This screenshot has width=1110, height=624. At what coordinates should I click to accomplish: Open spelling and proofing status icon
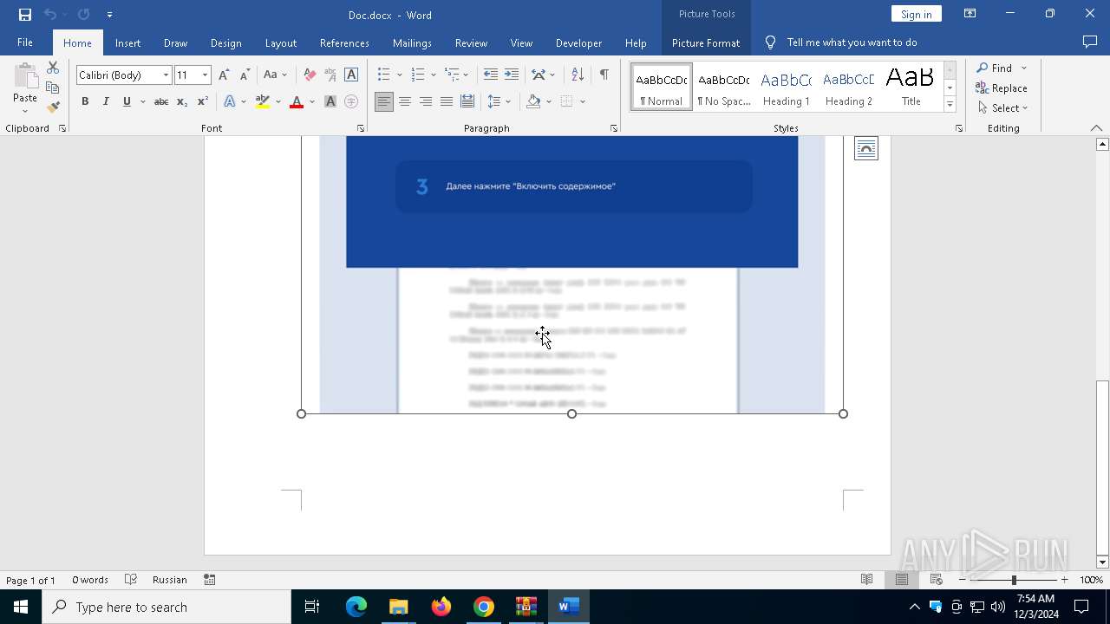pos(131,580)
